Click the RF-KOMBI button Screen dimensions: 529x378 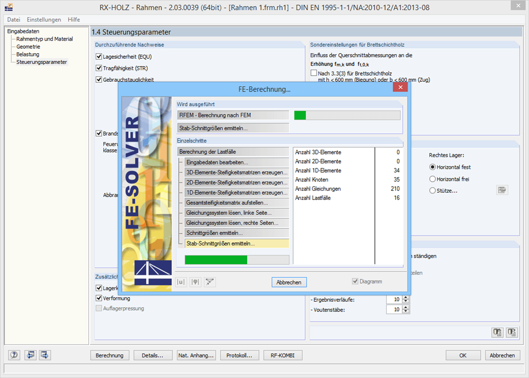[x=283, y=356]
